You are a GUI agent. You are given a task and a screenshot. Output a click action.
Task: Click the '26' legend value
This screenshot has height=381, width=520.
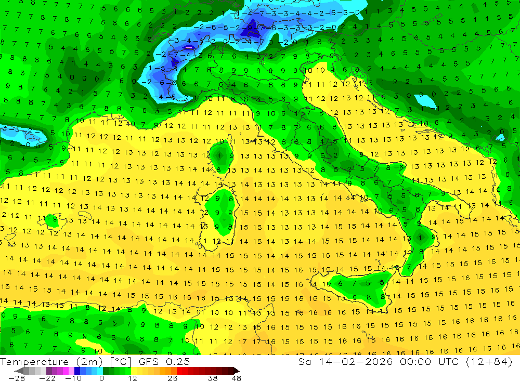pyautogui.click(x=173, y=378)
